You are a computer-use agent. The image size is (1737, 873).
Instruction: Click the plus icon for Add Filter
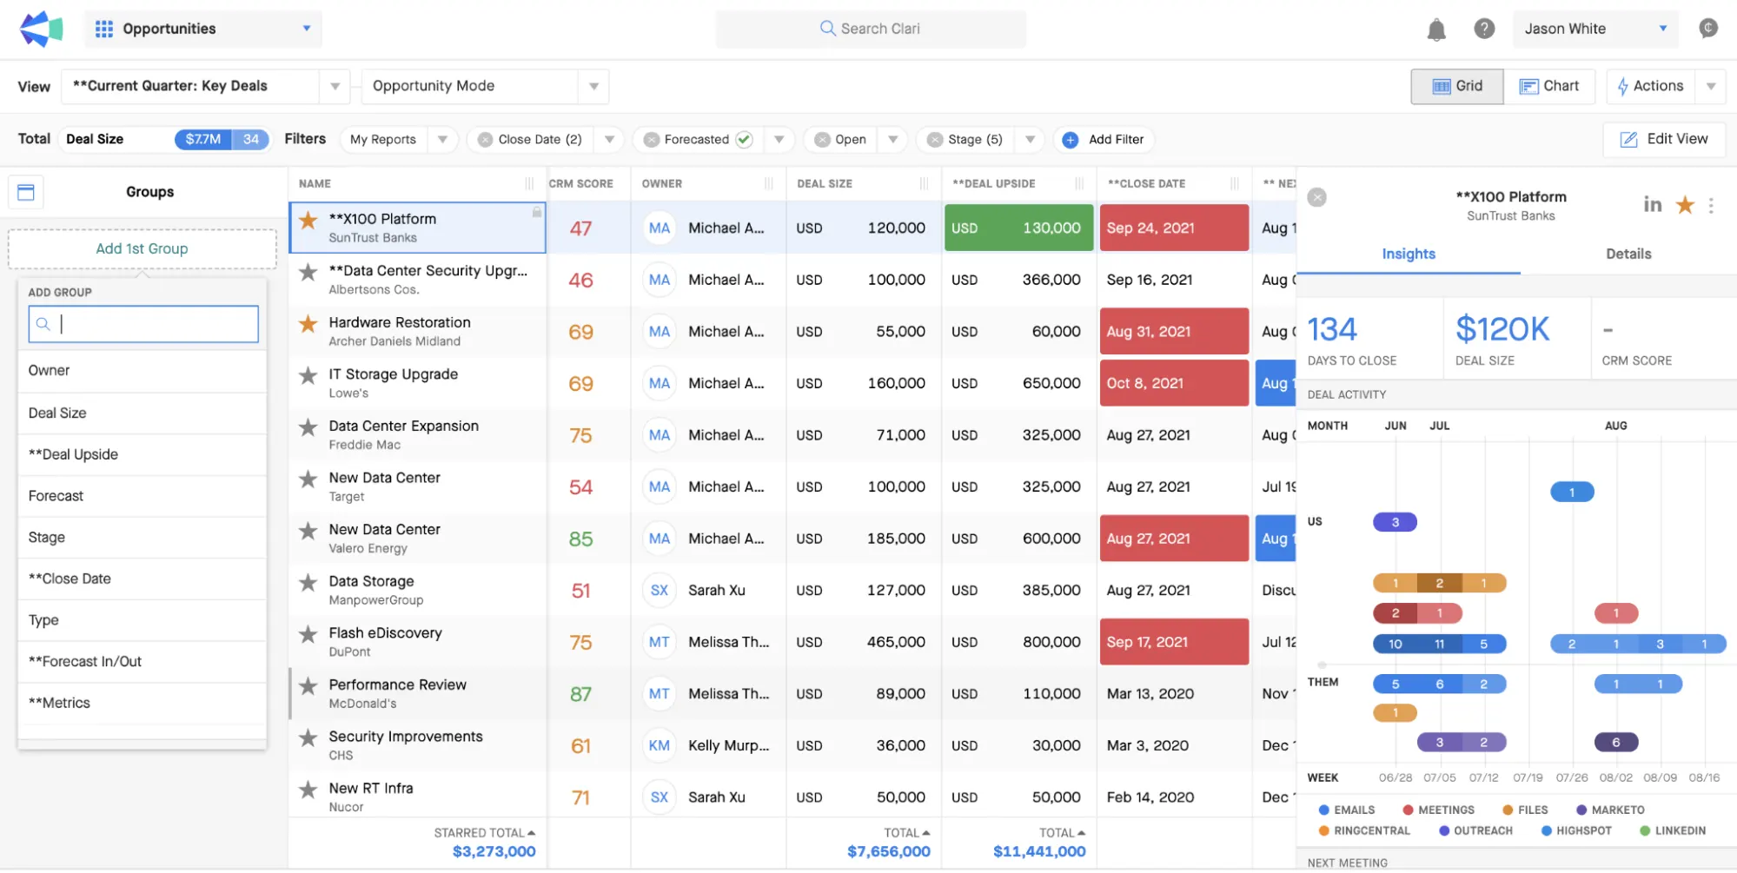[x=1071, y=140]
